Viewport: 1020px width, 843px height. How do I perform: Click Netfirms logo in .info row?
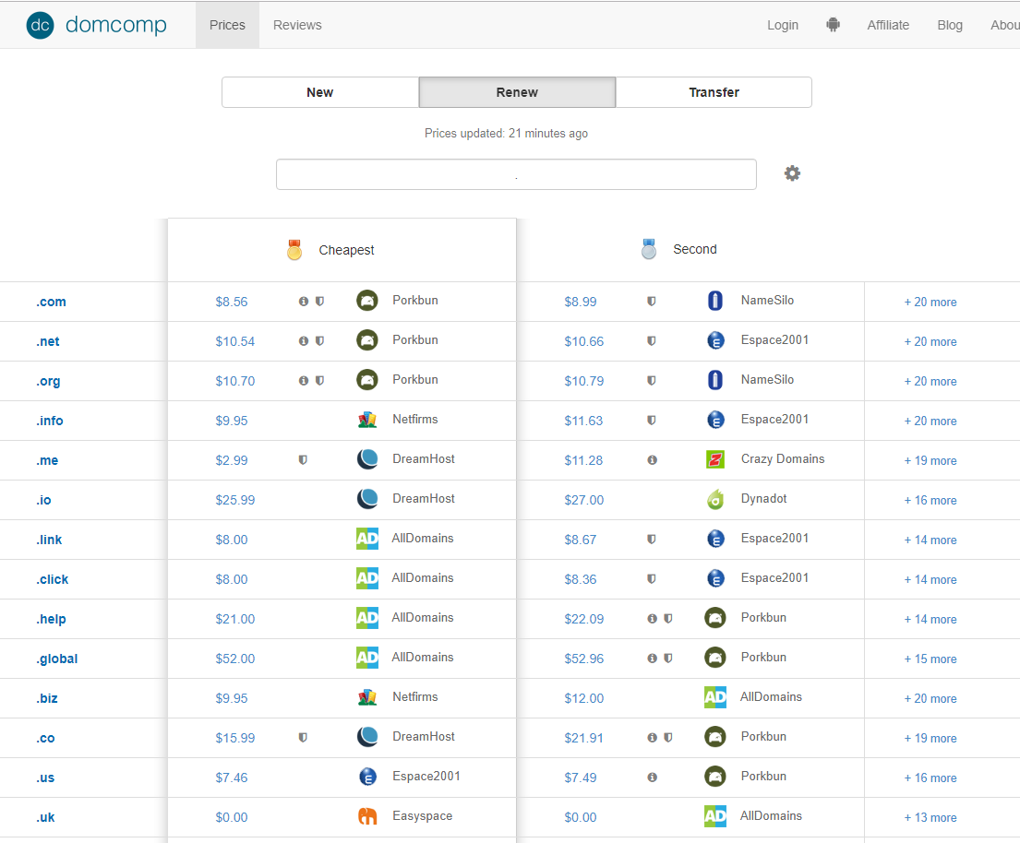(x=366, y=420)
